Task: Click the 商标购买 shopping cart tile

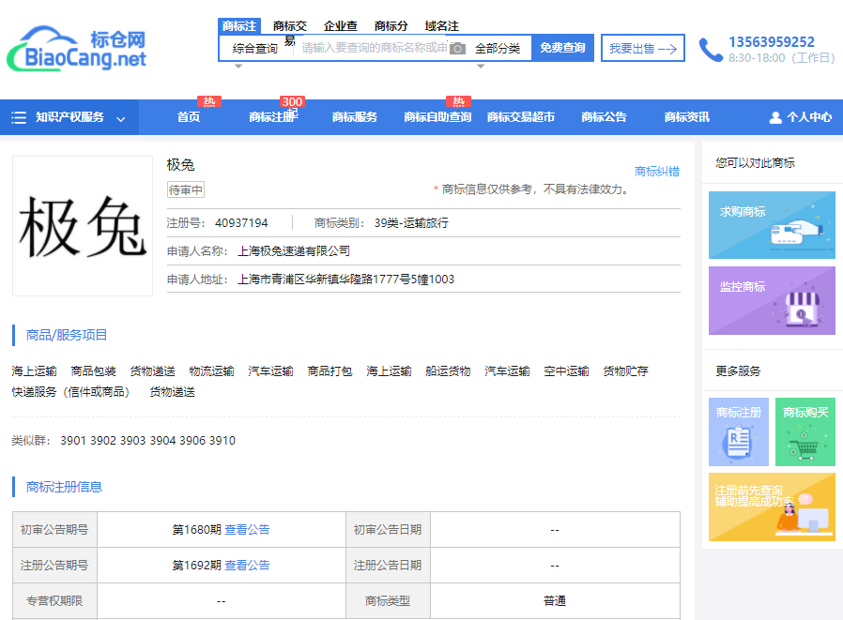Action: click(x=805, y=431)
